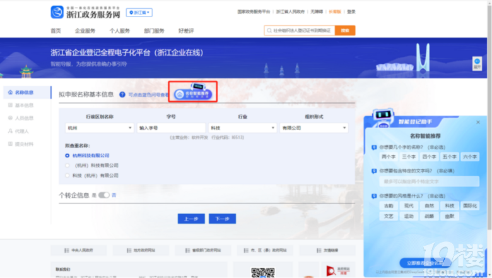492x278 pixels.
Task: Pick the 文艺 style tag
Action: coord(389,216)
